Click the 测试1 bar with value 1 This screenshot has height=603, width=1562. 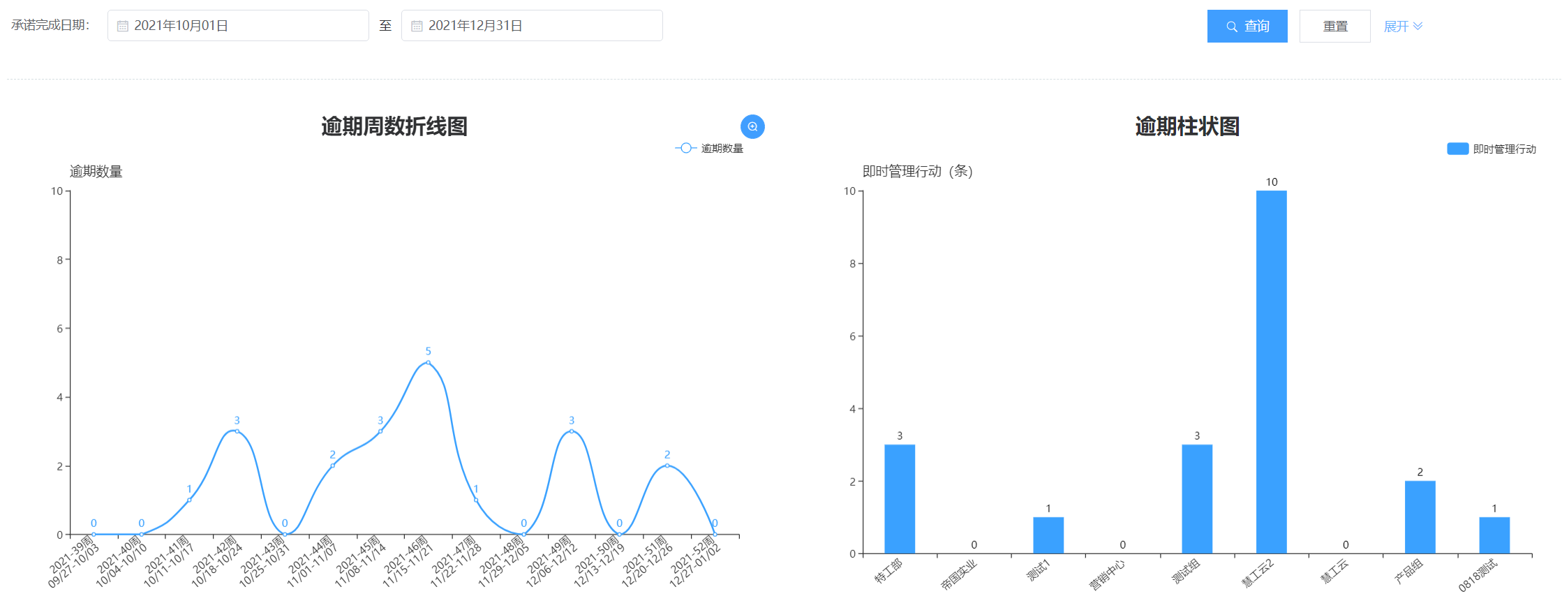[1048, 535]
